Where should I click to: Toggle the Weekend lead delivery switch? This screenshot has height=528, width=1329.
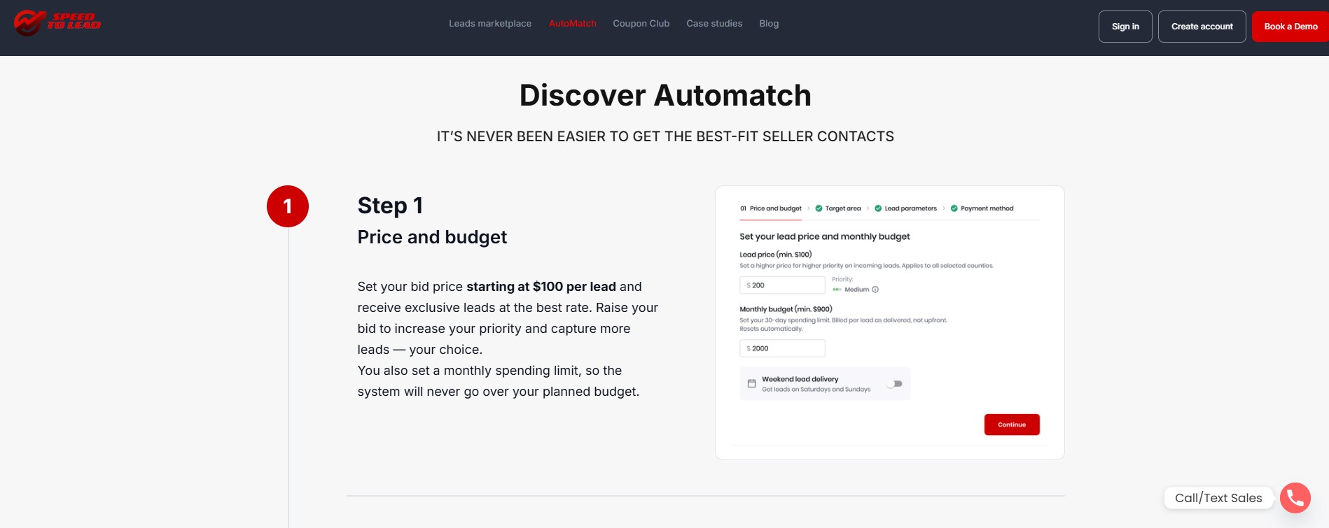[894, 384]
